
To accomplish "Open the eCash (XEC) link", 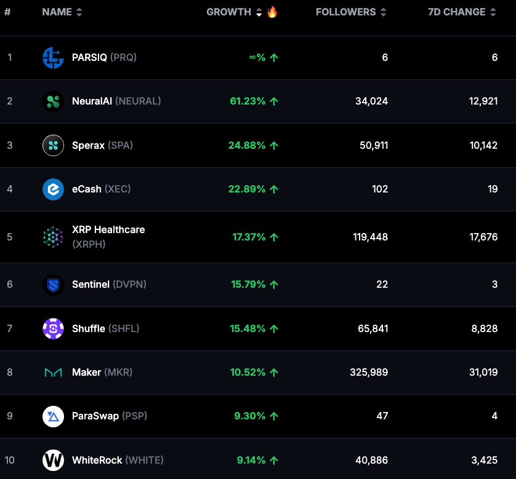I will point(102,189).
